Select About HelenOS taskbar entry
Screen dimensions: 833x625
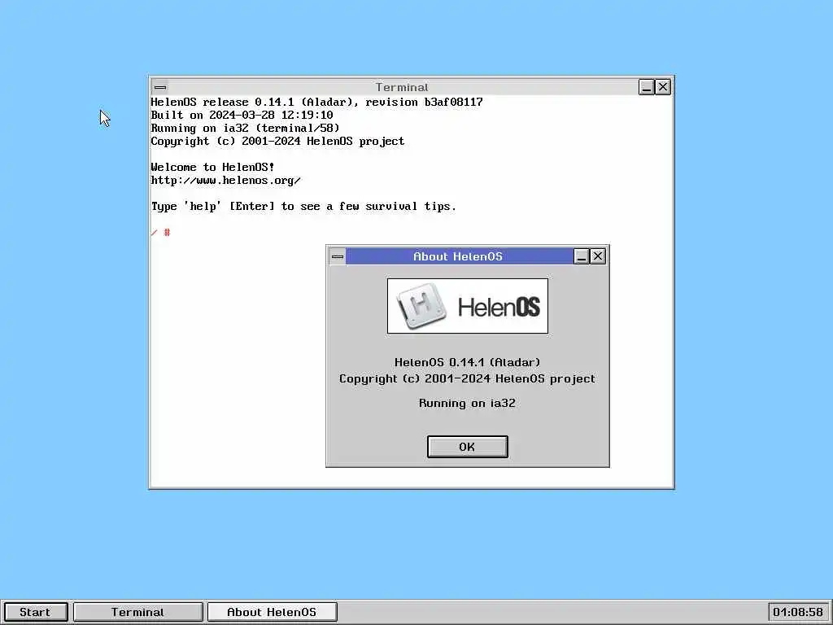coord(272,612)
